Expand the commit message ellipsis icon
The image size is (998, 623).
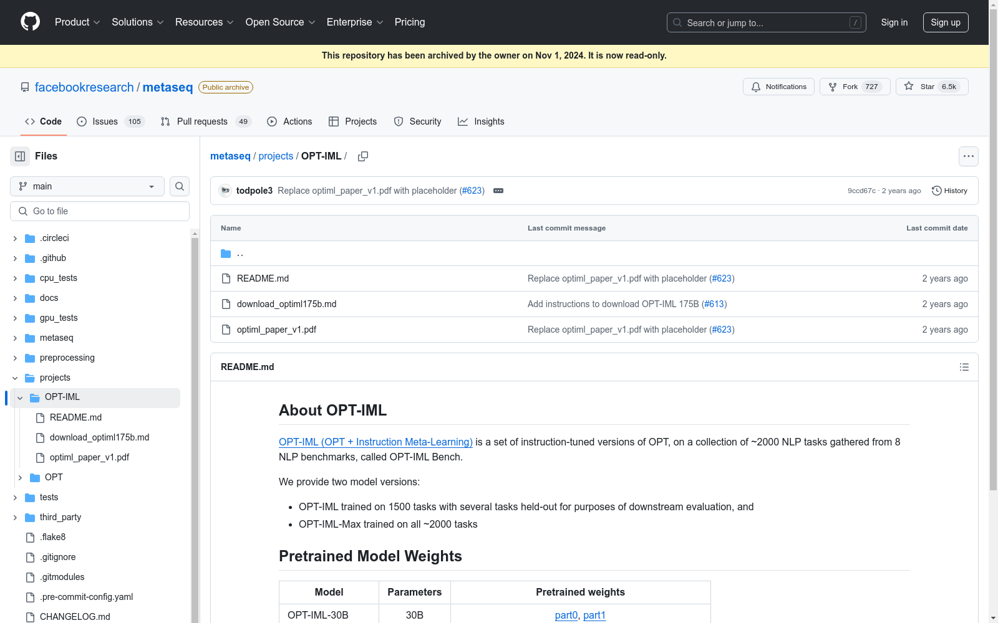click(498, 191)
